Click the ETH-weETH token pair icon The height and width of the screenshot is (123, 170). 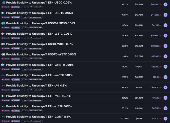point(3,75)
